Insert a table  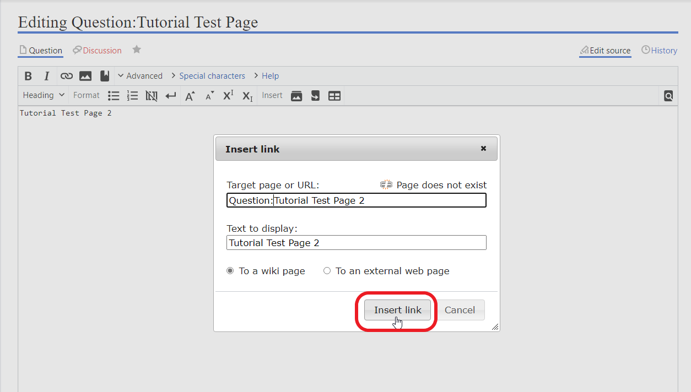334,96
